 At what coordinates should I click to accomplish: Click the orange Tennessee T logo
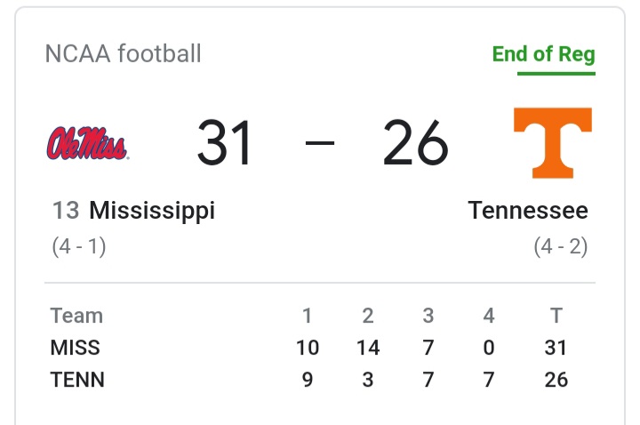click(x=552, y=142)
